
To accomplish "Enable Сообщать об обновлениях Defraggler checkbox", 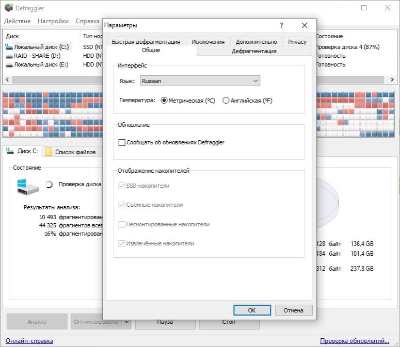I will coord(122,142).
